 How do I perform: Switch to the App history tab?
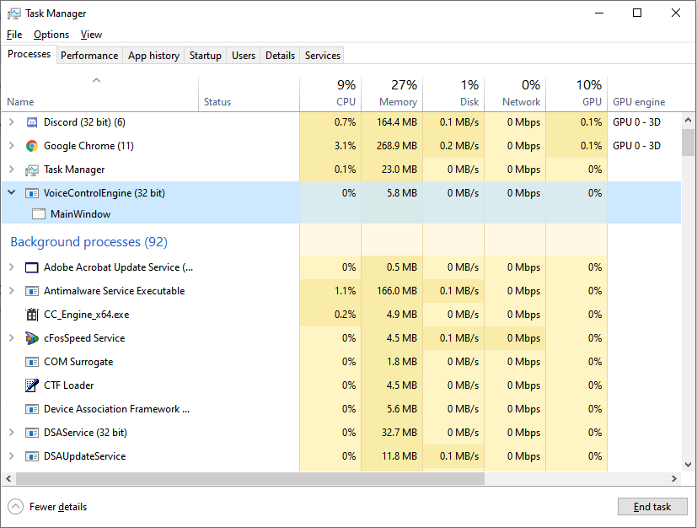[153, 56]
